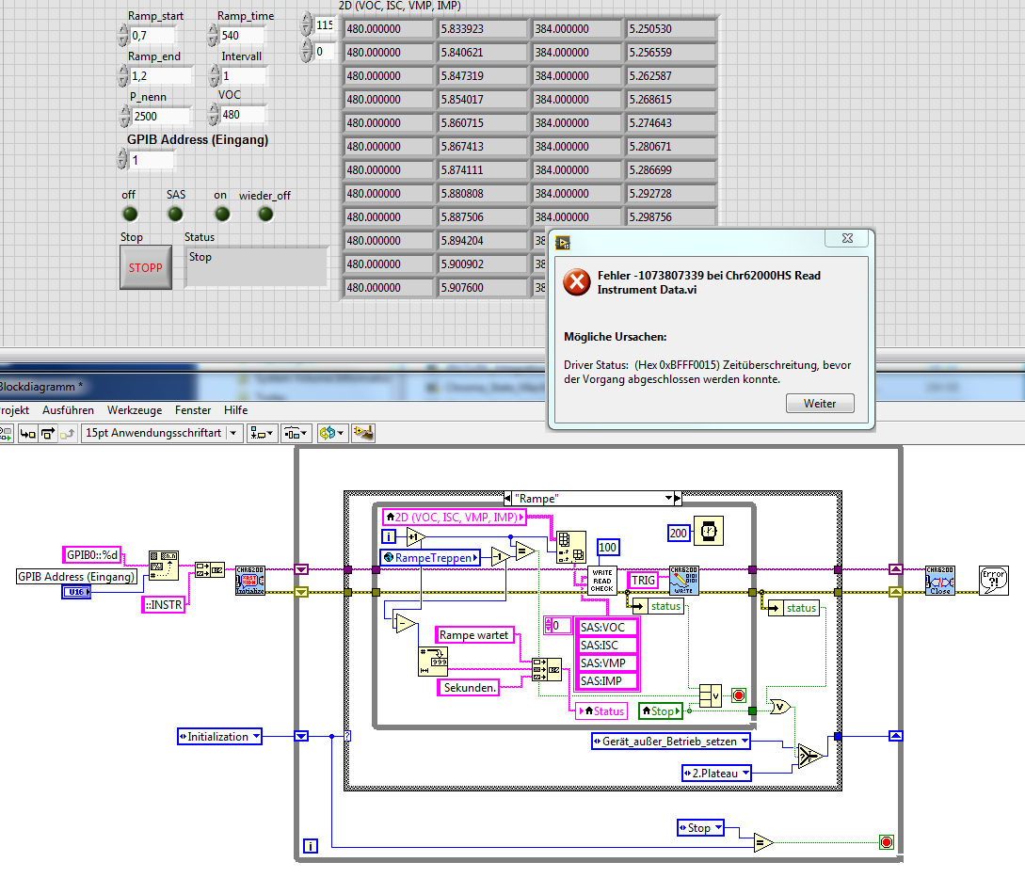
Task: Click the Step Into debug toolbar icon
Action: tap(27, 433)
